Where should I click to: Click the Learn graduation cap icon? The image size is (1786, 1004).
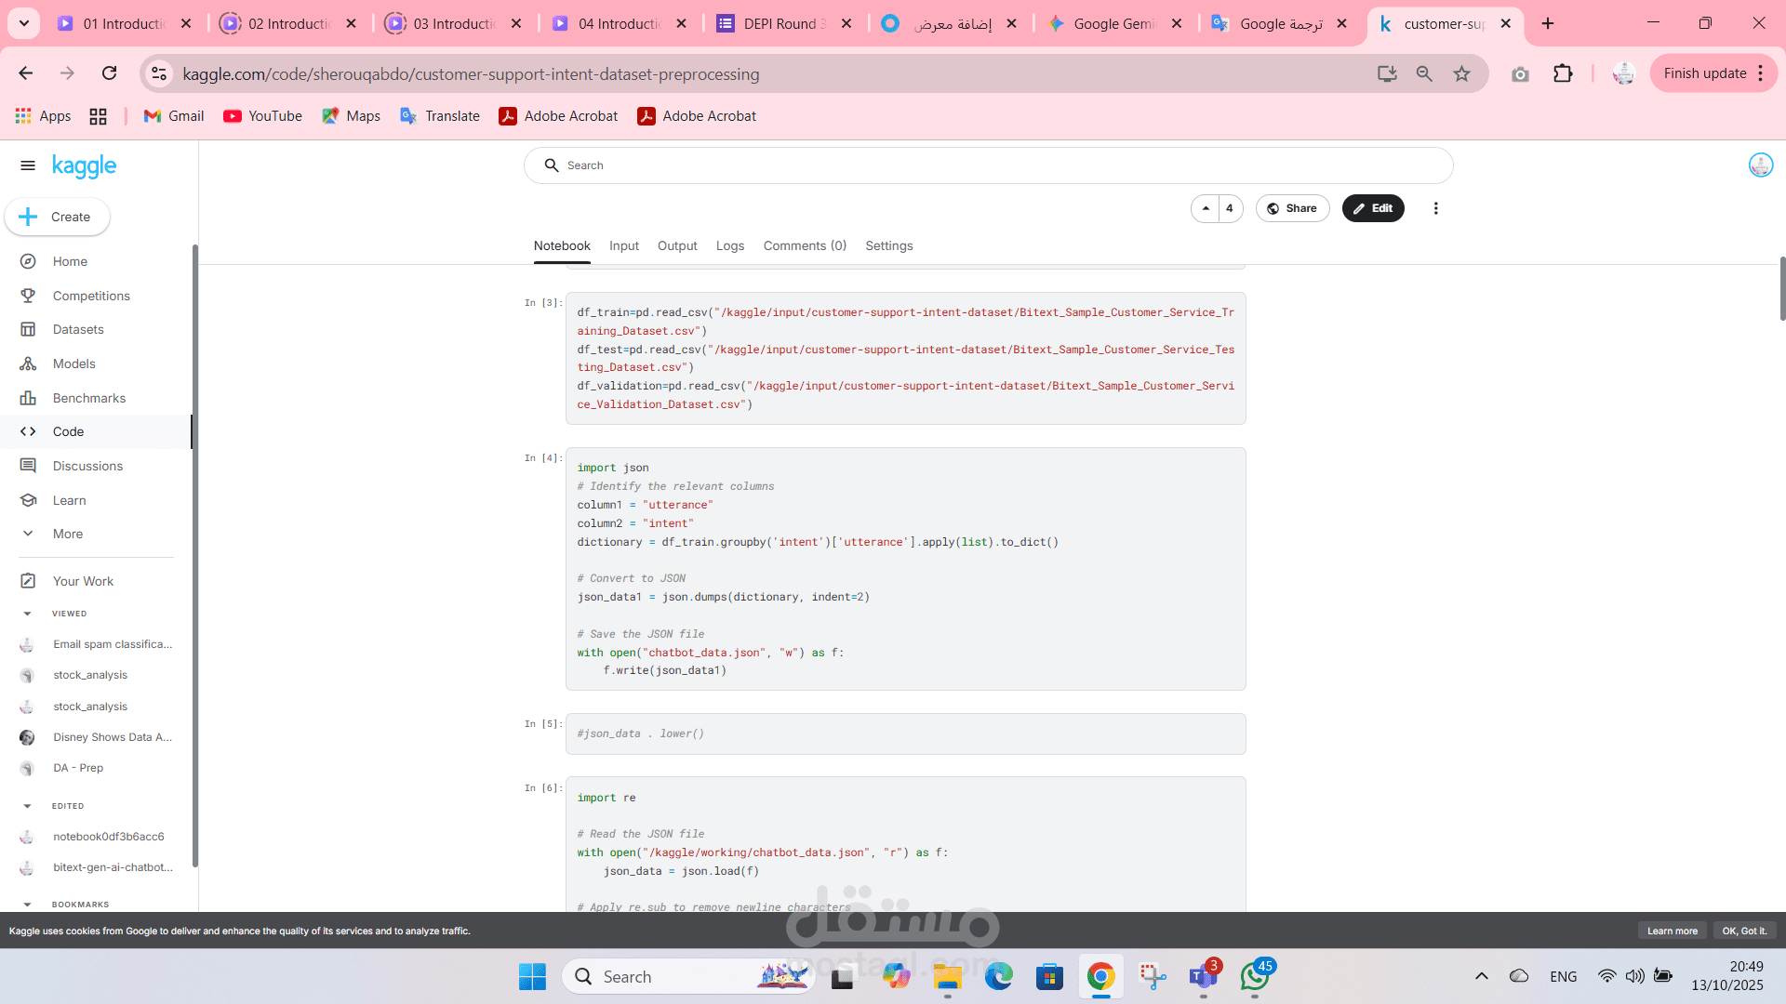coord(28,500)
